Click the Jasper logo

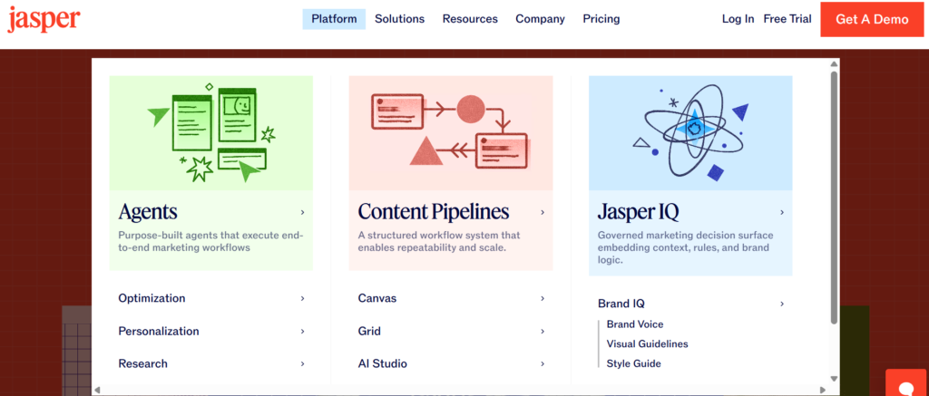point(44,20)
